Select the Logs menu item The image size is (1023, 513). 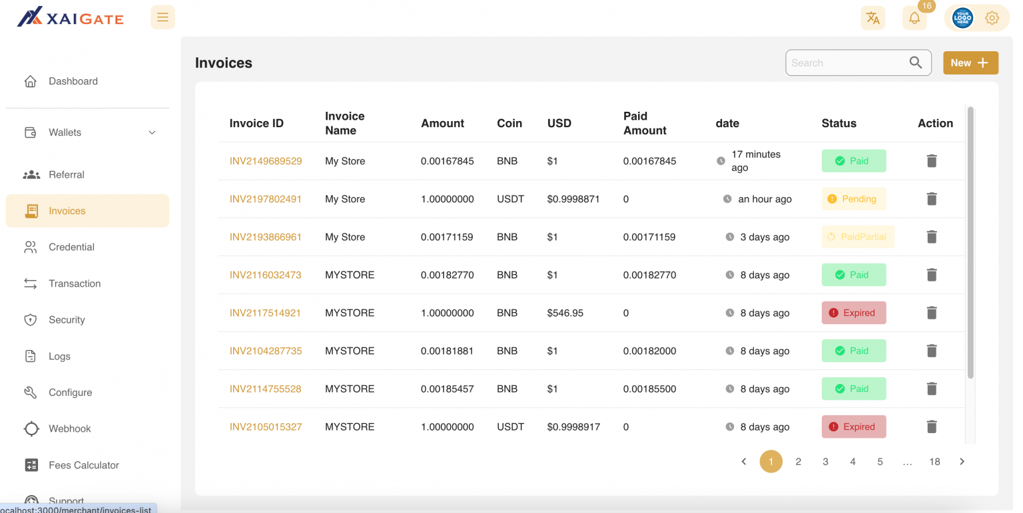click(x=59, y=356)
